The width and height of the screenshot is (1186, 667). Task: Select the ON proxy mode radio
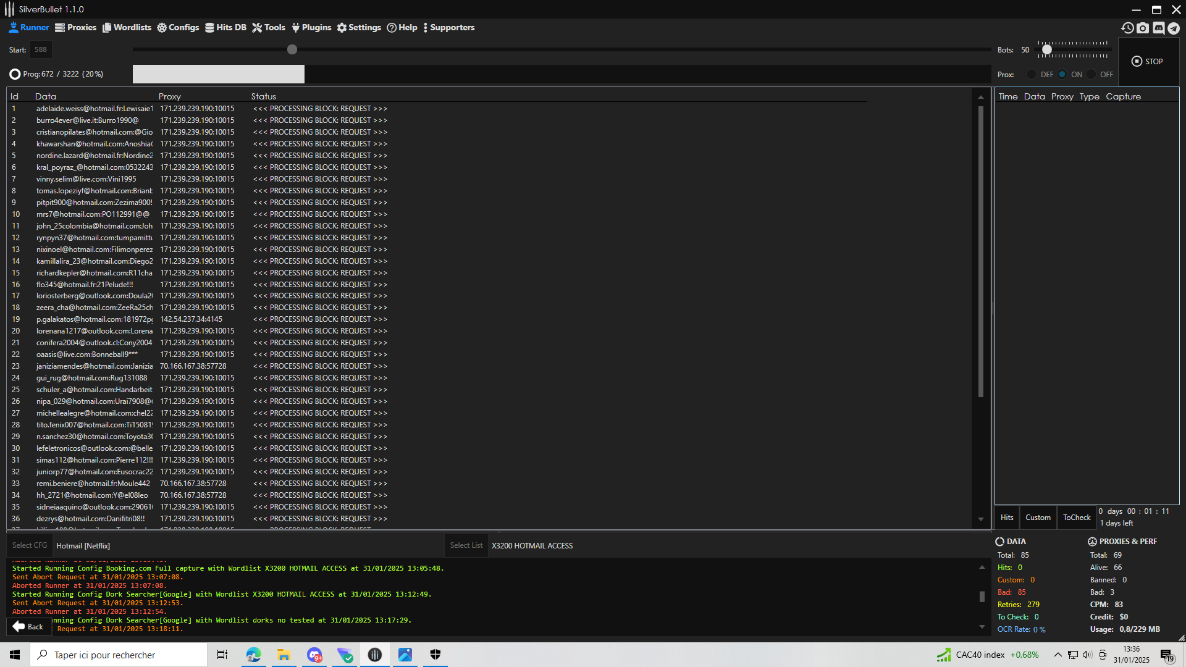click(1062, 74)
